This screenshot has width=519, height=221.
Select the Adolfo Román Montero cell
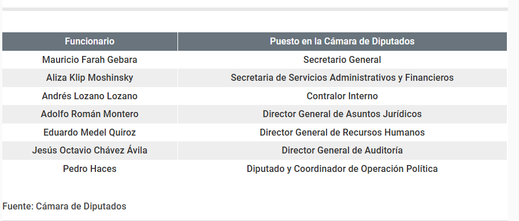pyautogui.click(x=90, y=114)
